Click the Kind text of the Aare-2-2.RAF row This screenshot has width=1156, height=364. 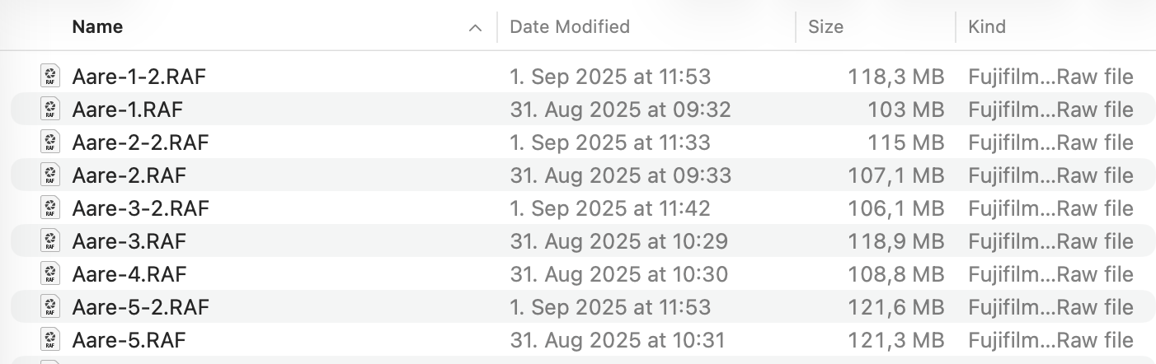tap(1050, 142)
